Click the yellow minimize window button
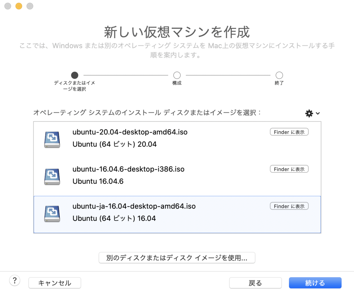Image resolution: width=354 pixels, height=295 pixels. click(19, 6)
